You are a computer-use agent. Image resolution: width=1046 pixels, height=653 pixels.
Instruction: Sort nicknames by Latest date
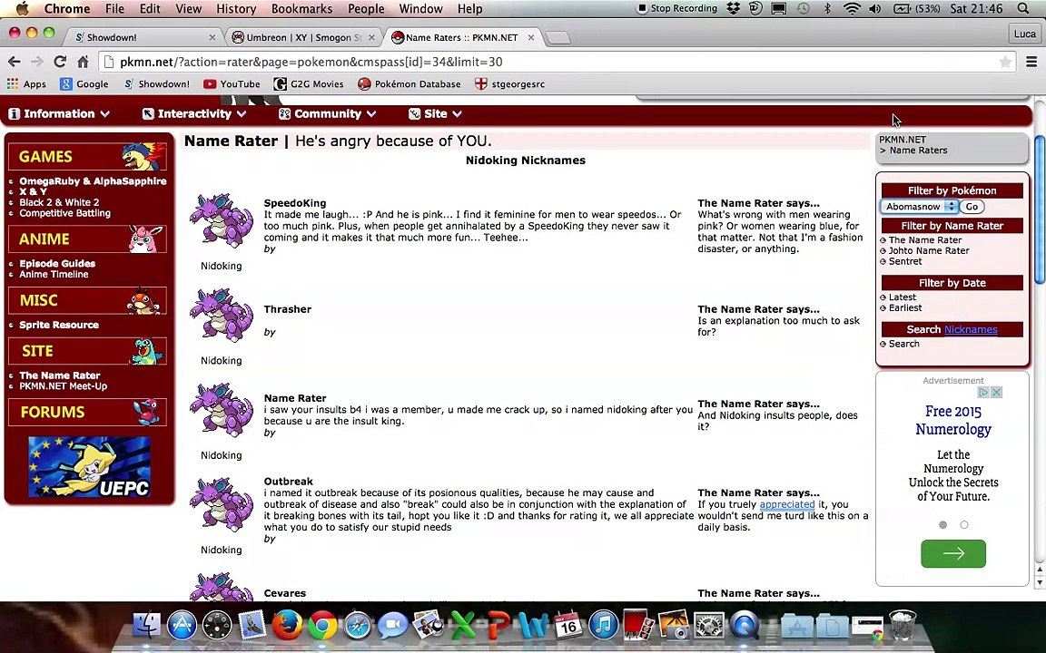(902, 297)
